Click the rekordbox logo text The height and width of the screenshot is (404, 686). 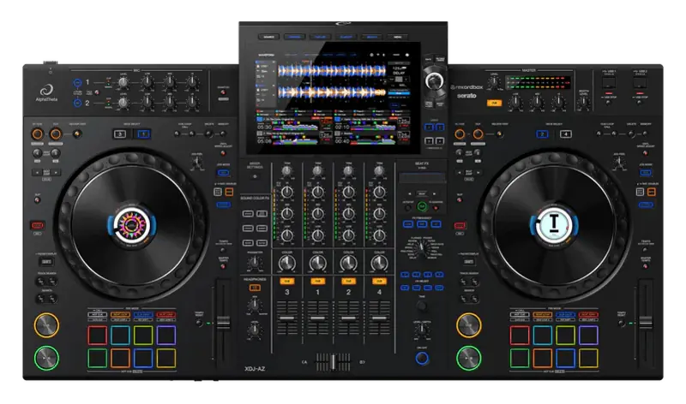pos(467,87)
